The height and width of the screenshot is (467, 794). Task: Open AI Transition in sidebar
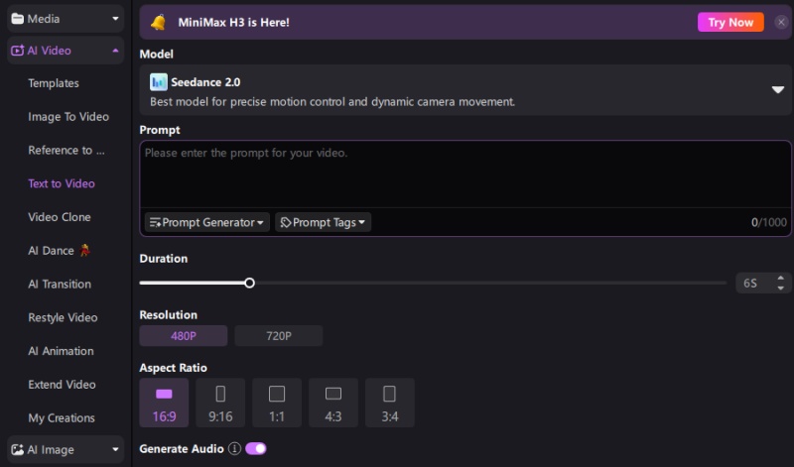coord(60,284)
